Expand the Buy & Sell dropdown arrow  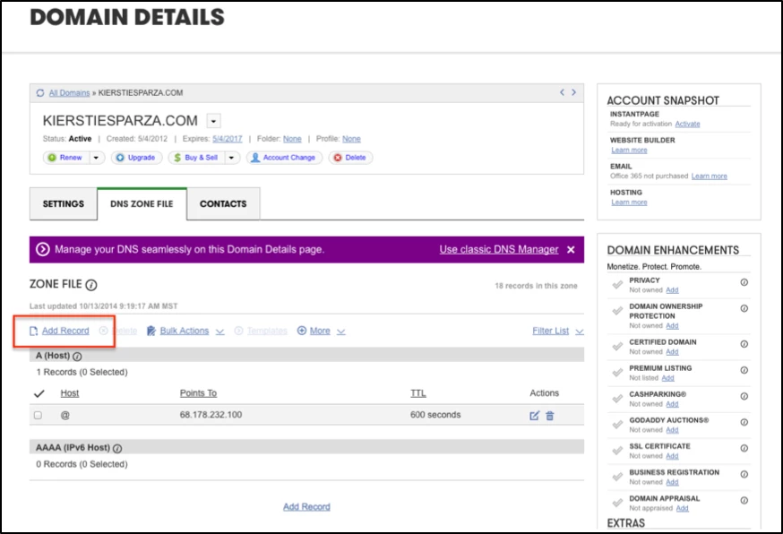pyautogui.click(x=232, y=158)
